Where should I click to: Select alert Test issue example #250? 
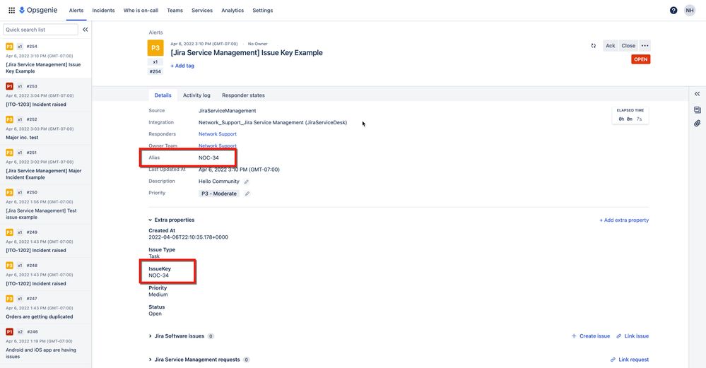click(45, 205)
